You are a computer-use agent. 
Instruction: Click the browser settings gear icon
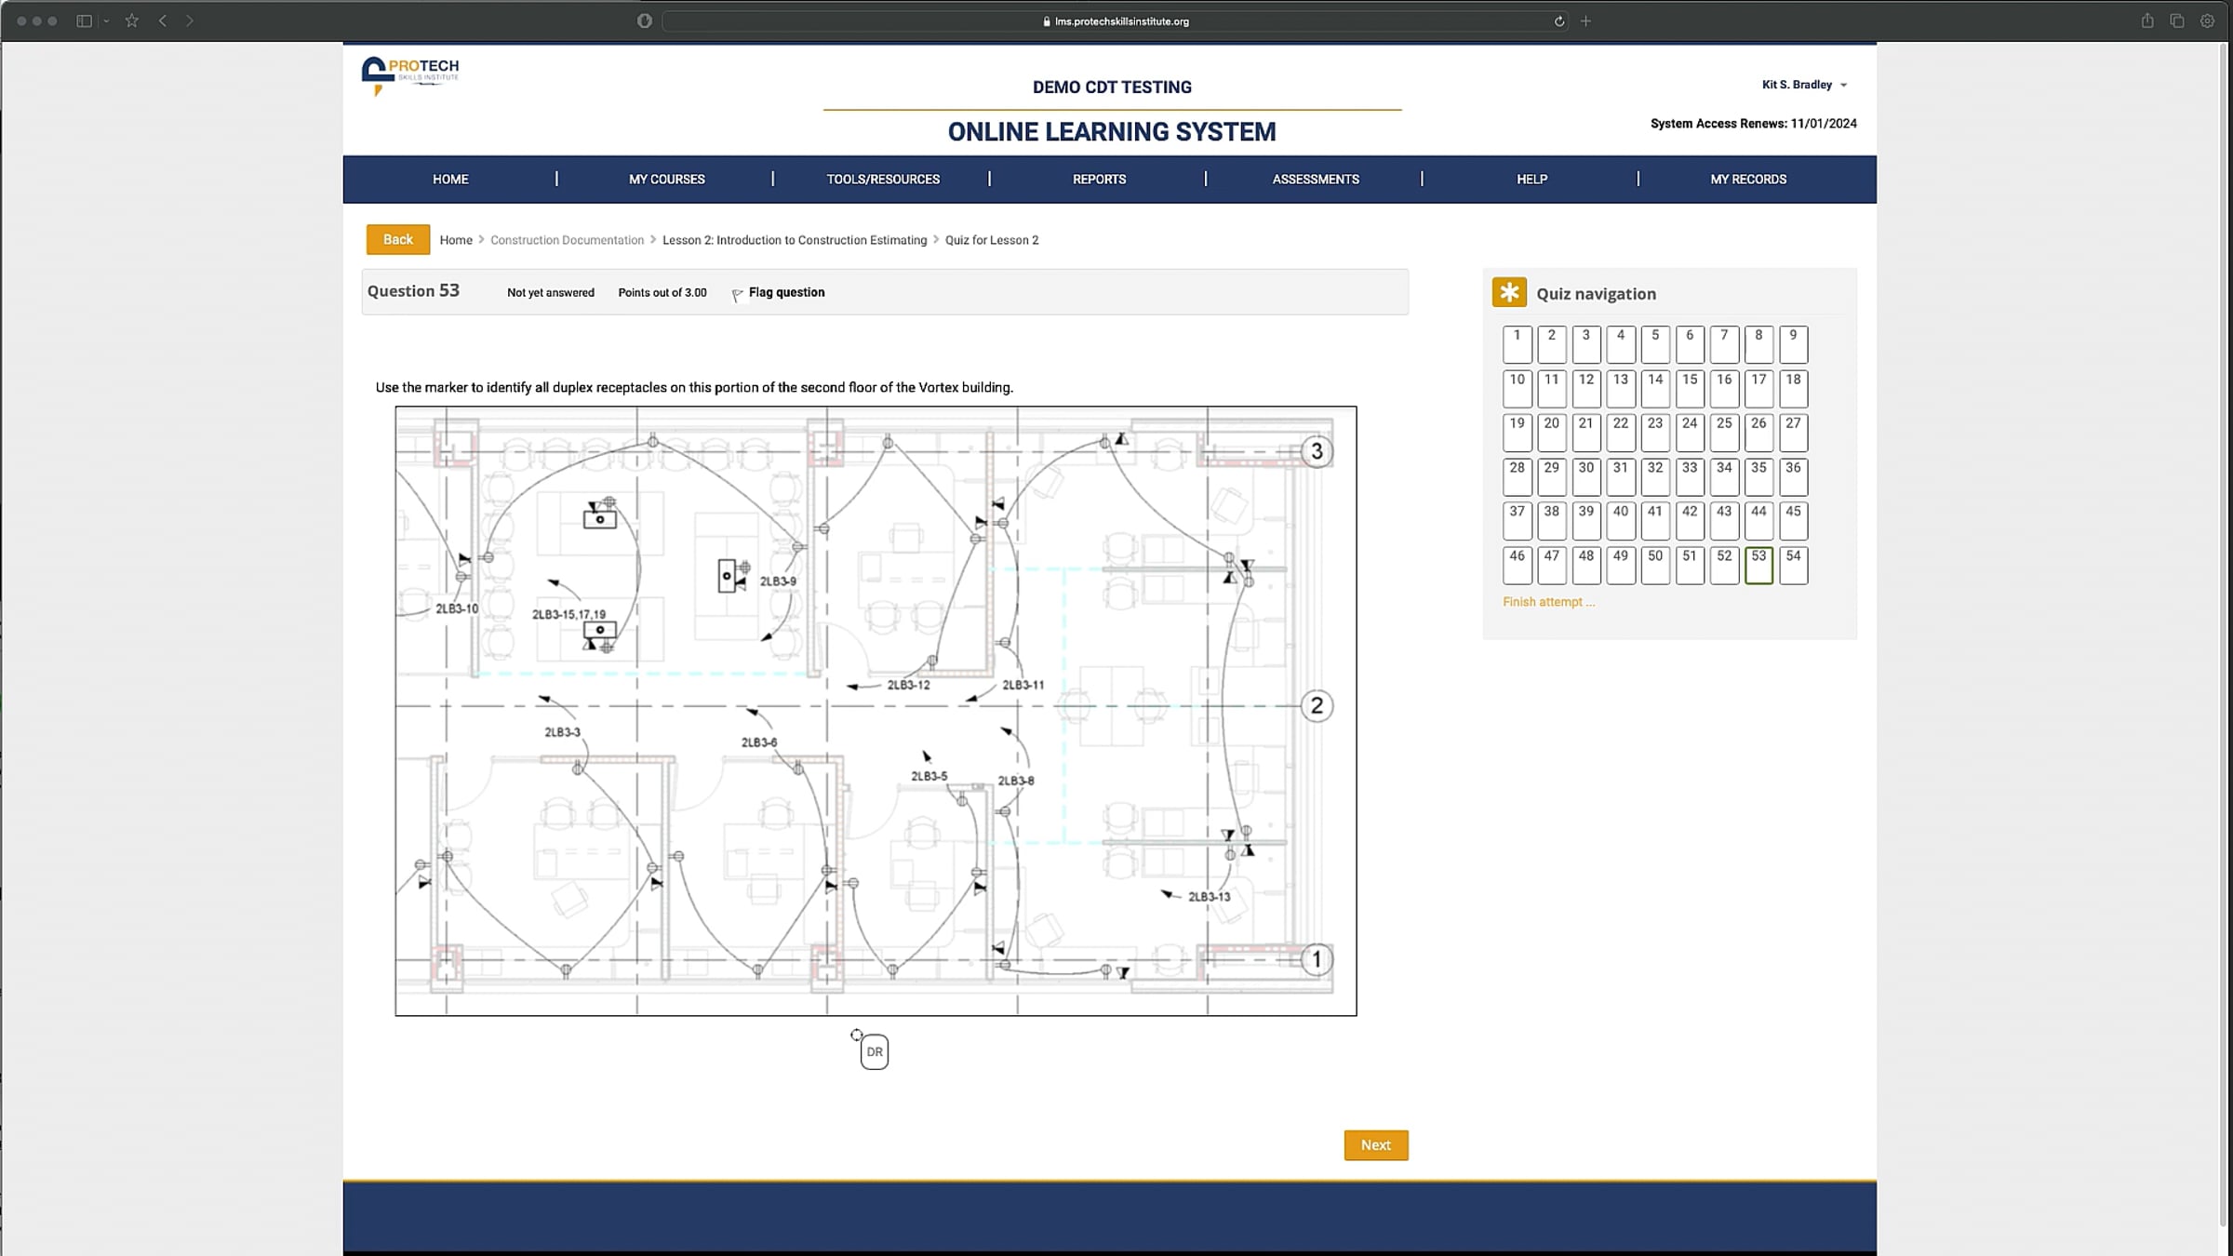(2206, 20)
